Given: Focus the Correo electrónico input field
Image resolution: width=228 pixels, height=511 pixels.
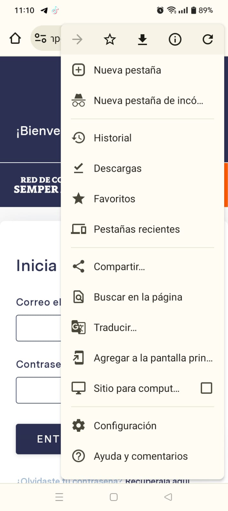Looking at the screenshot, I should (39, 328).
